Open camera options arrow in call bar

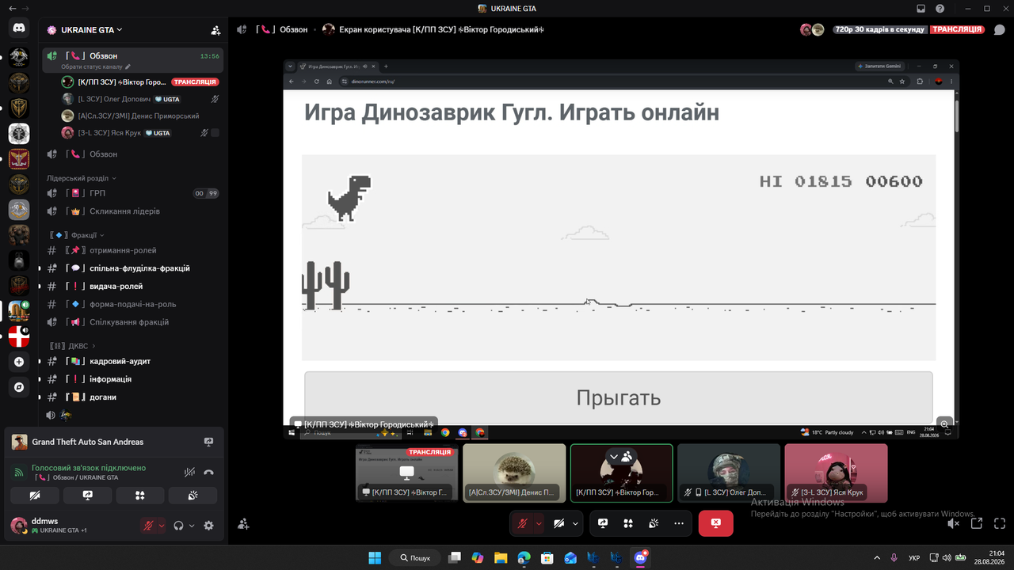(x=575, y=523)
